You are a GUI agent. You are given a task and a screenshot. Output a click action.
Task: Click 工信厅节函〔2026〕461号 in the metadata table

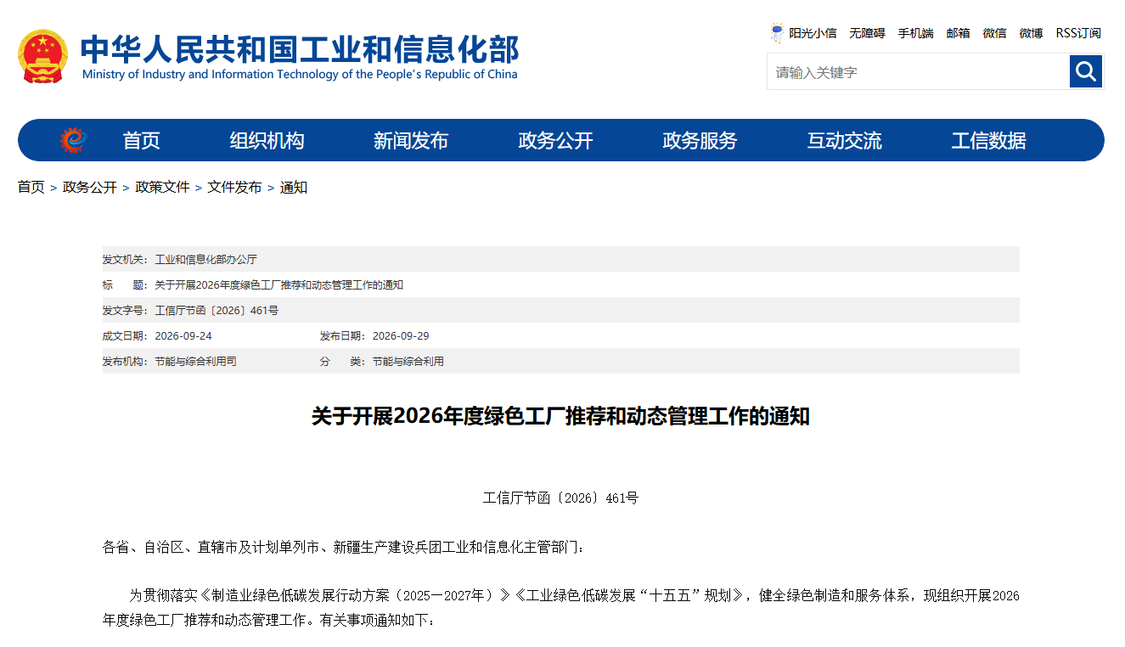[217, 310]
